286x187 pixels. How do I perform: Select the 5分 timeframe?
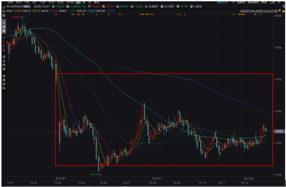(34, 2)
